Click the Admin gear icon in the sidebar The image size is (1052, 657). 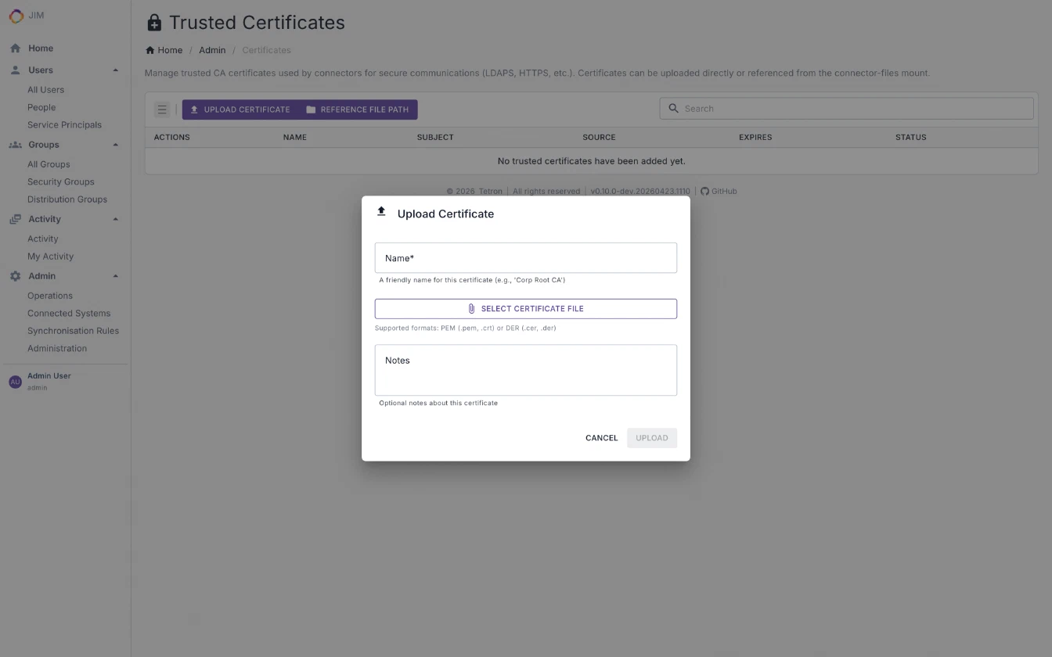click(x=14, y=275)
